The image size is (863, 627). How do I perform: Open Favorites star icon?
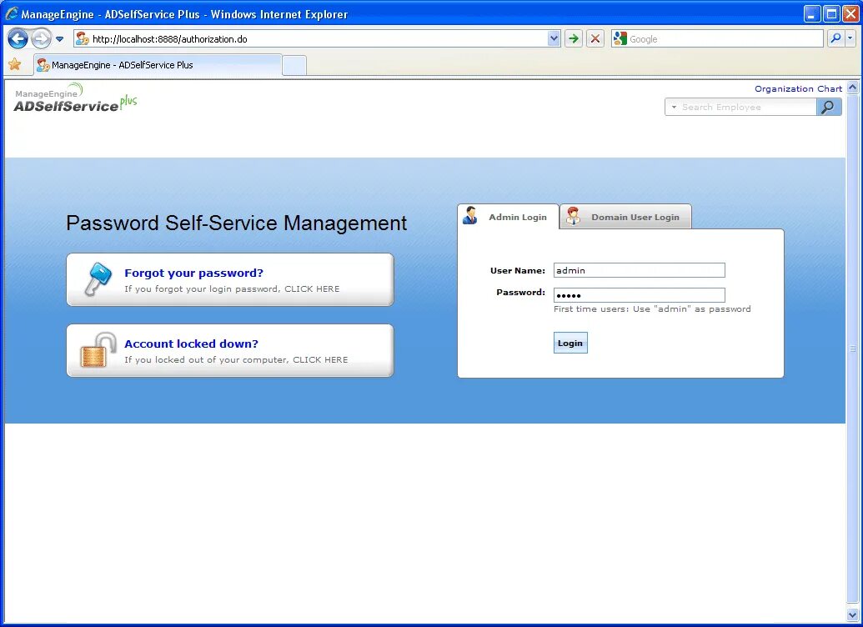(15, 64)
